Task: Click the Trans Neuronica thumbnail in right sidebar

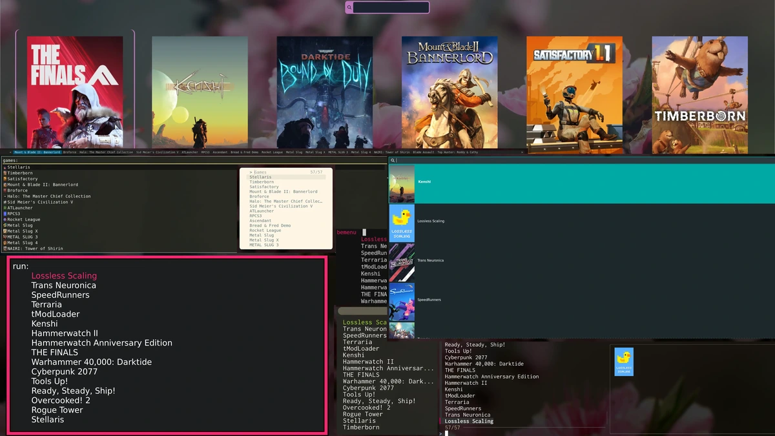Action: (x=401, y=261)
